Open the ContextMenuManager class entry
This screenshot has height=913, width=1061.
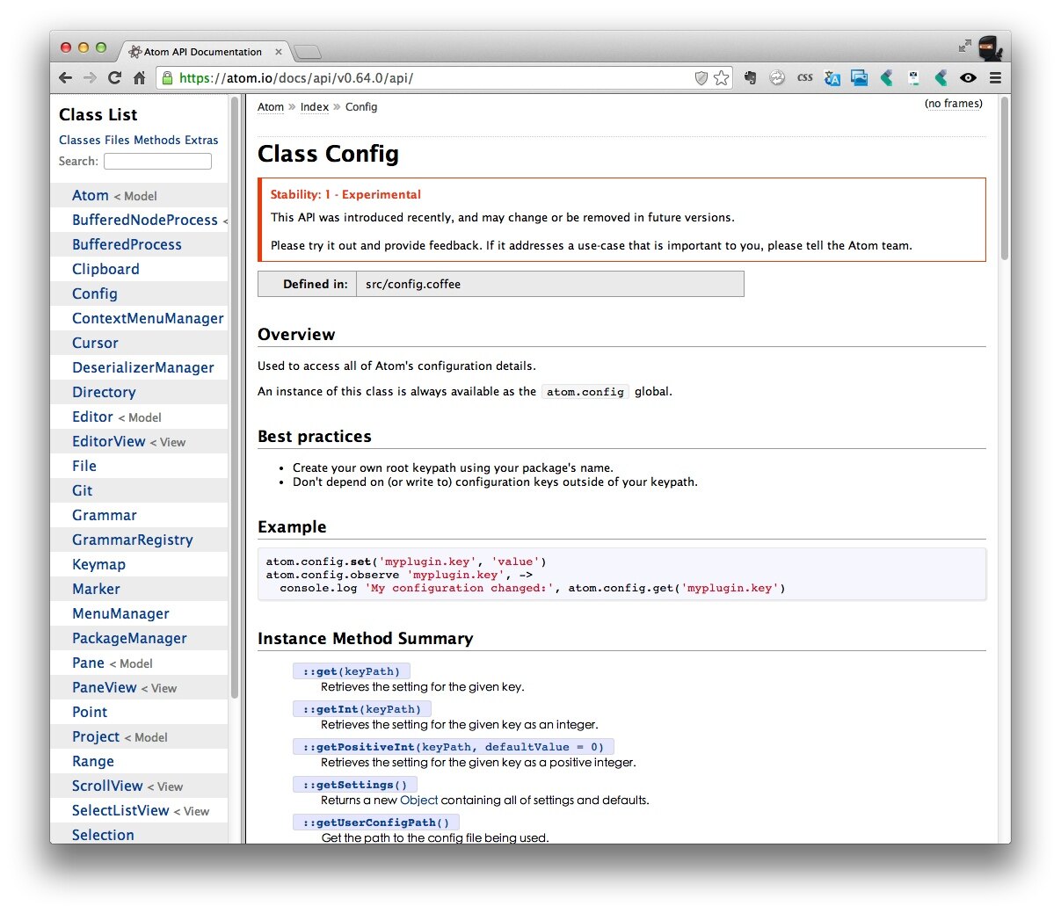click(x=148, y=318)
